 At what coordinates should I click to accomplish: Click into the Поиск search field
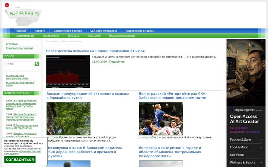pos(19,64)
